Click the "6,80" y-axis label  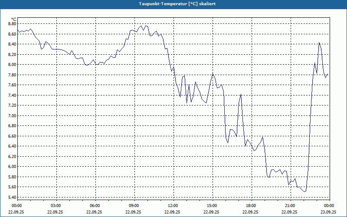pyautogui.click(x=13, y=126)
